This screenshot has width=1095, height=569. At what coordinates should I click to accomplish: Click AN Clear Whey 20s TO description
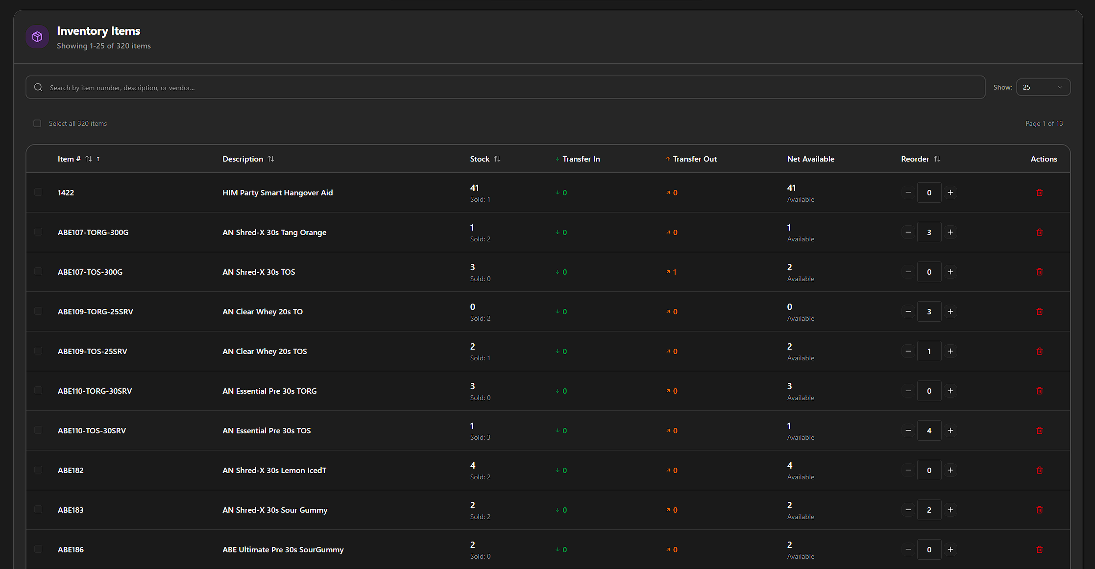coord(263,311)
